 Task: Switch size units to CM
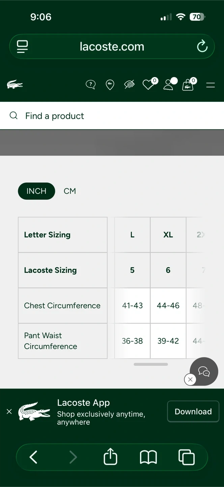point(70,191)
